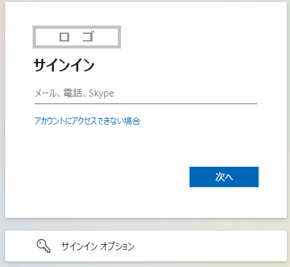Screen dimensions: 290x267
Task: Click the 電話 word in the placeholder
Action: [73, 93]
